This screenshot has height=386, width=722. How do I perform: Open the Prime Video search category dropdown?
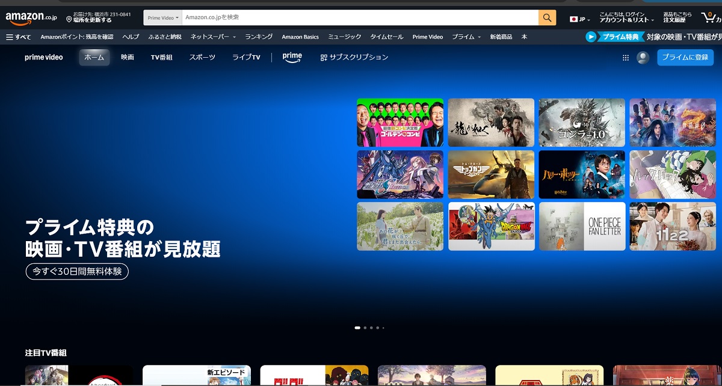(x=161, y=17)
